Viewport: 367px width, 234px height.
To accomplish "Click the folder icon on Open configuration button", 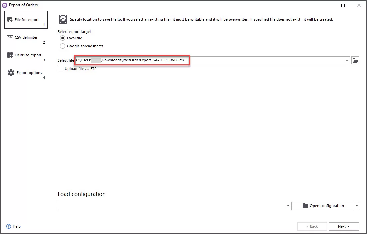I will [305, 206].
